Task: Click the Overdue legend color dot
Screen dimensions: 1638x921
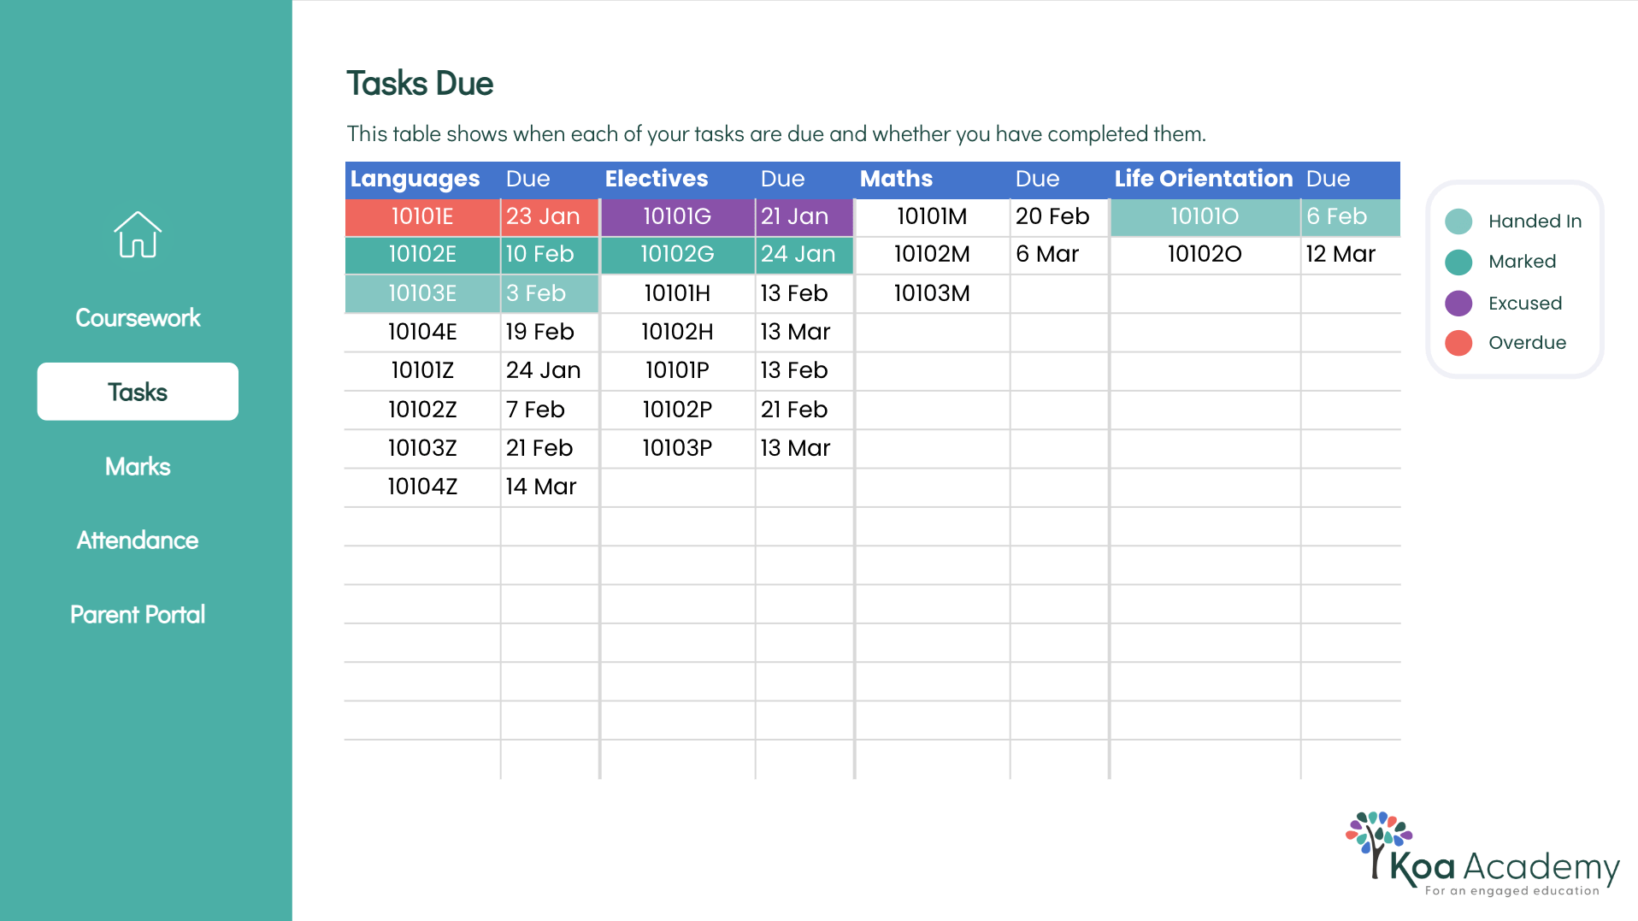Action: (x=1458, y=343)
